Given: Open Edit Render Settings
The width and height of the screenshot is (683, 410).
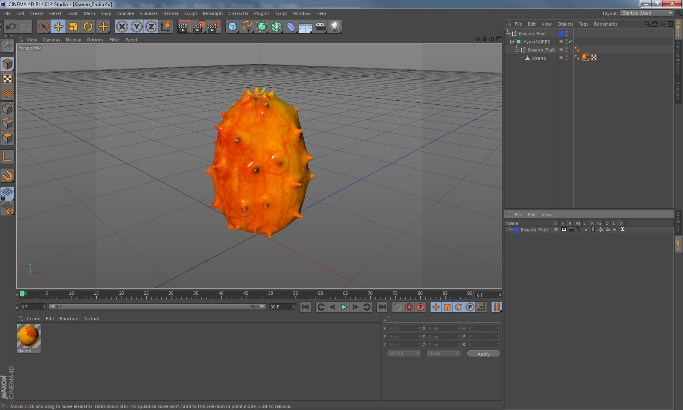Looking at the screenshot, I should [x=214, y=27].
